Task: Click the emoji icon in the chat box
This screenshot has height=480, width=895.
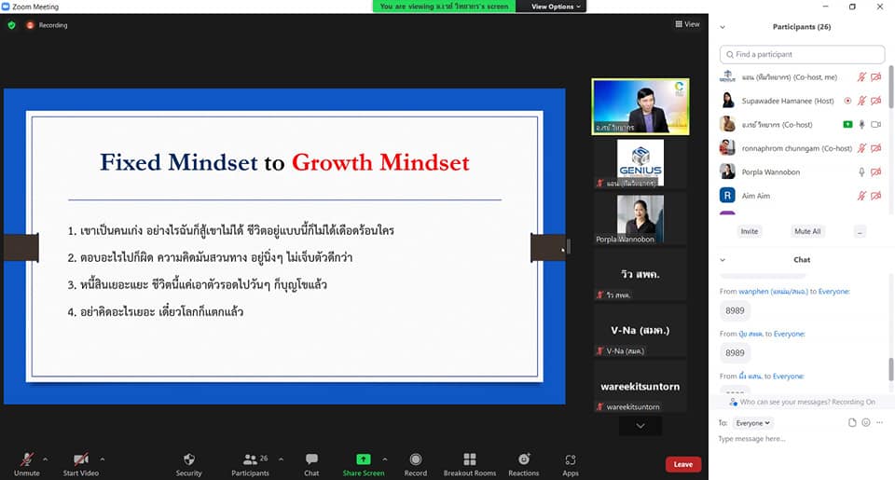Action: [x=866, y=422]
